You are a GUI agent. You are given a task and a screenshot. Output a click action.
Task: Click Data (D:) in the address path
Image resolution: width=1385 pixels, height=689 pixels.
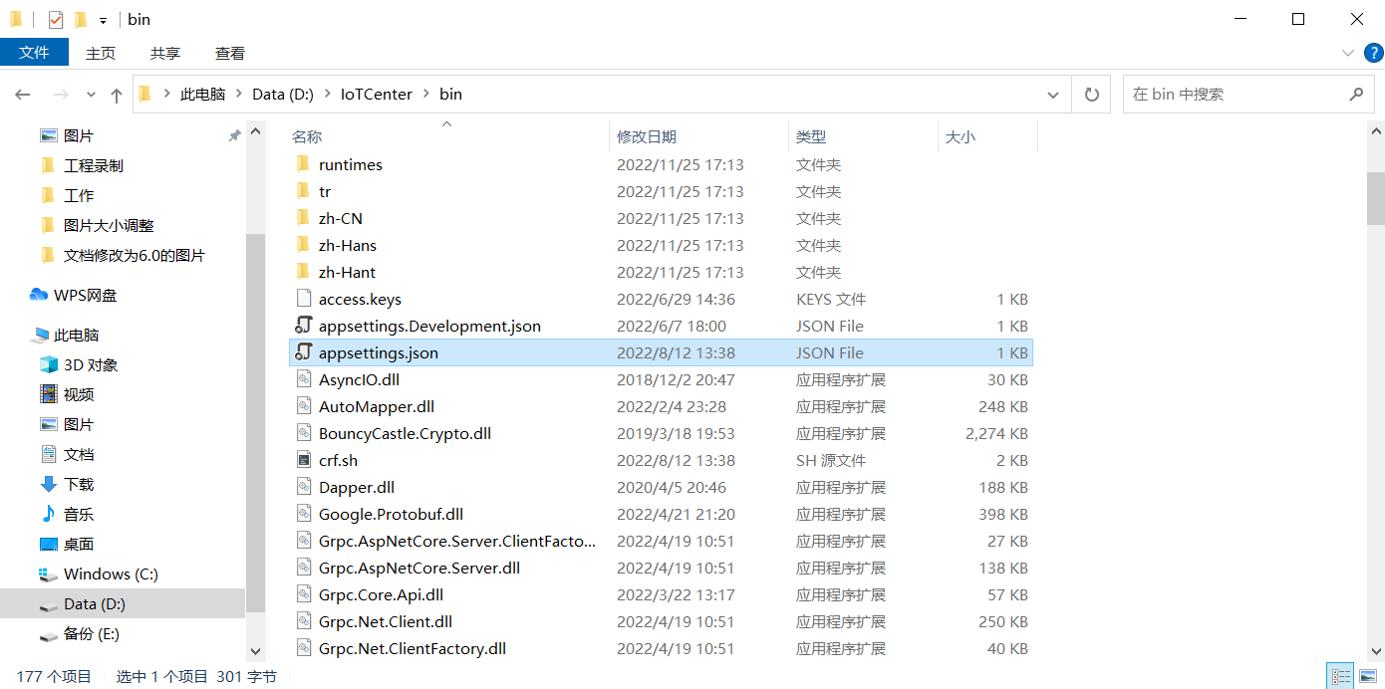(283, 95)
